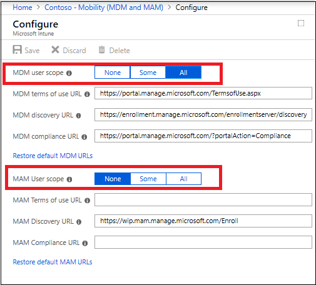Click info icon next to MAM Compliance URL

(x=85, y=243)
